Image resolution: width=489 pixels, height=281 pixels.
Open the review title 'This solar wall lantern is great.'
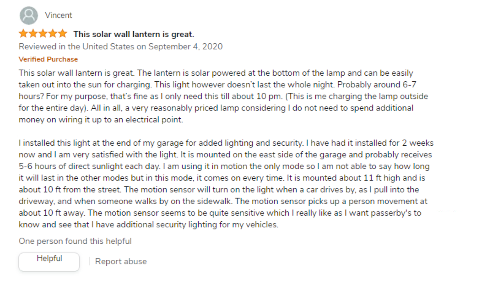[x=133, y=34]
